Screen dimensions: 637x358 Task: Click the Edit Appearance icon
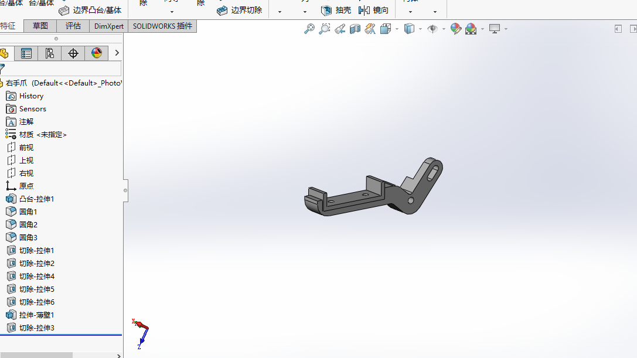456,29
